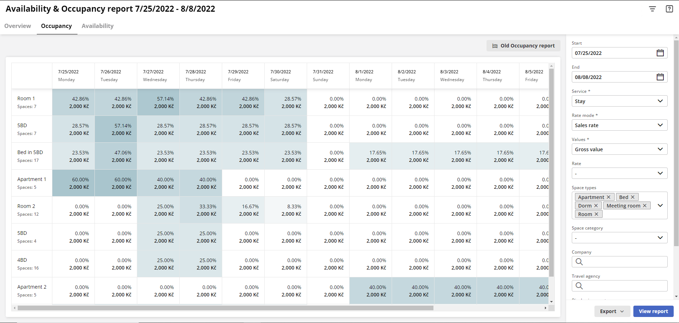The width and height of the screenshot is (679, 323).
Task: Open the filter icon in the top-right corner
Action: [x=652, y=9]
